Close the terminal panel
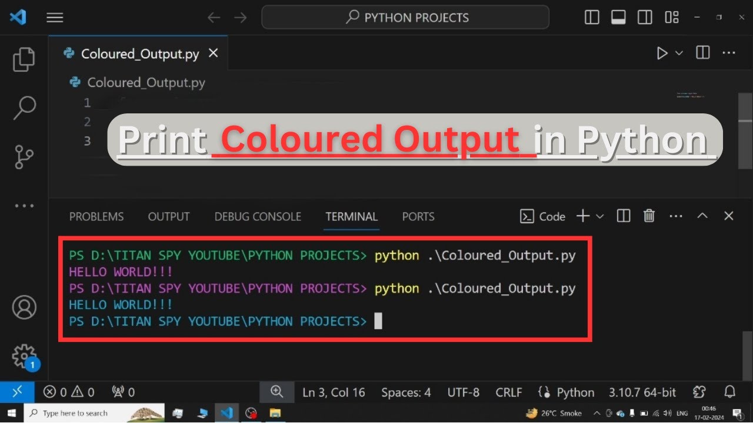Screen dimensions: 753x423 (729, 216)
